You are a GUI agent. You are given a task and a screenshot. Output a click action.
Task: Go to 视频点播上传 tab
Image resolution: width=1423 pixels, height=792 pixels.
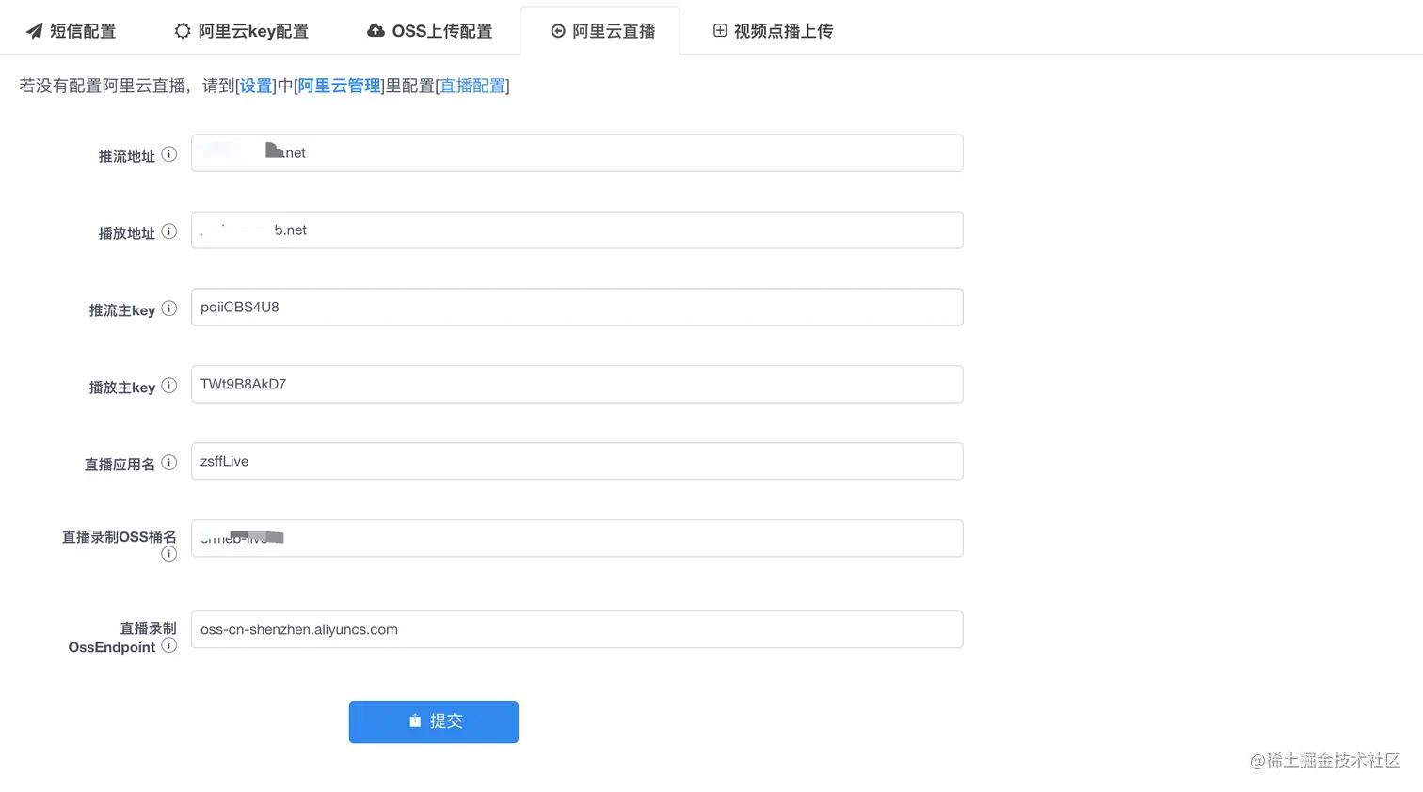tap(772, 31)
